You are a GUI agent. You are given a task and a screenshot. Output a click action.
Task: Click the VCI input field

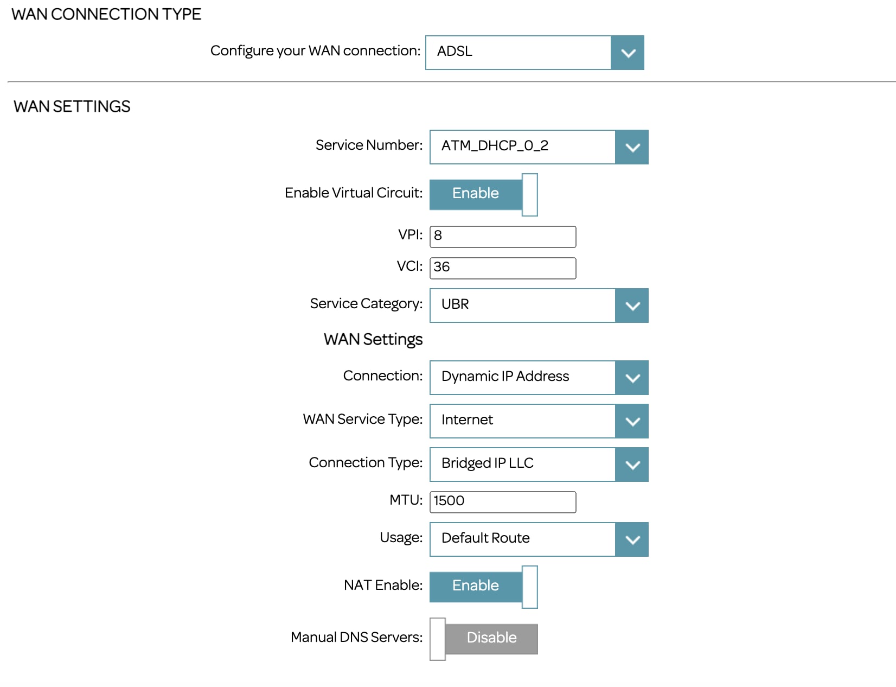click(x=503, y=268)
